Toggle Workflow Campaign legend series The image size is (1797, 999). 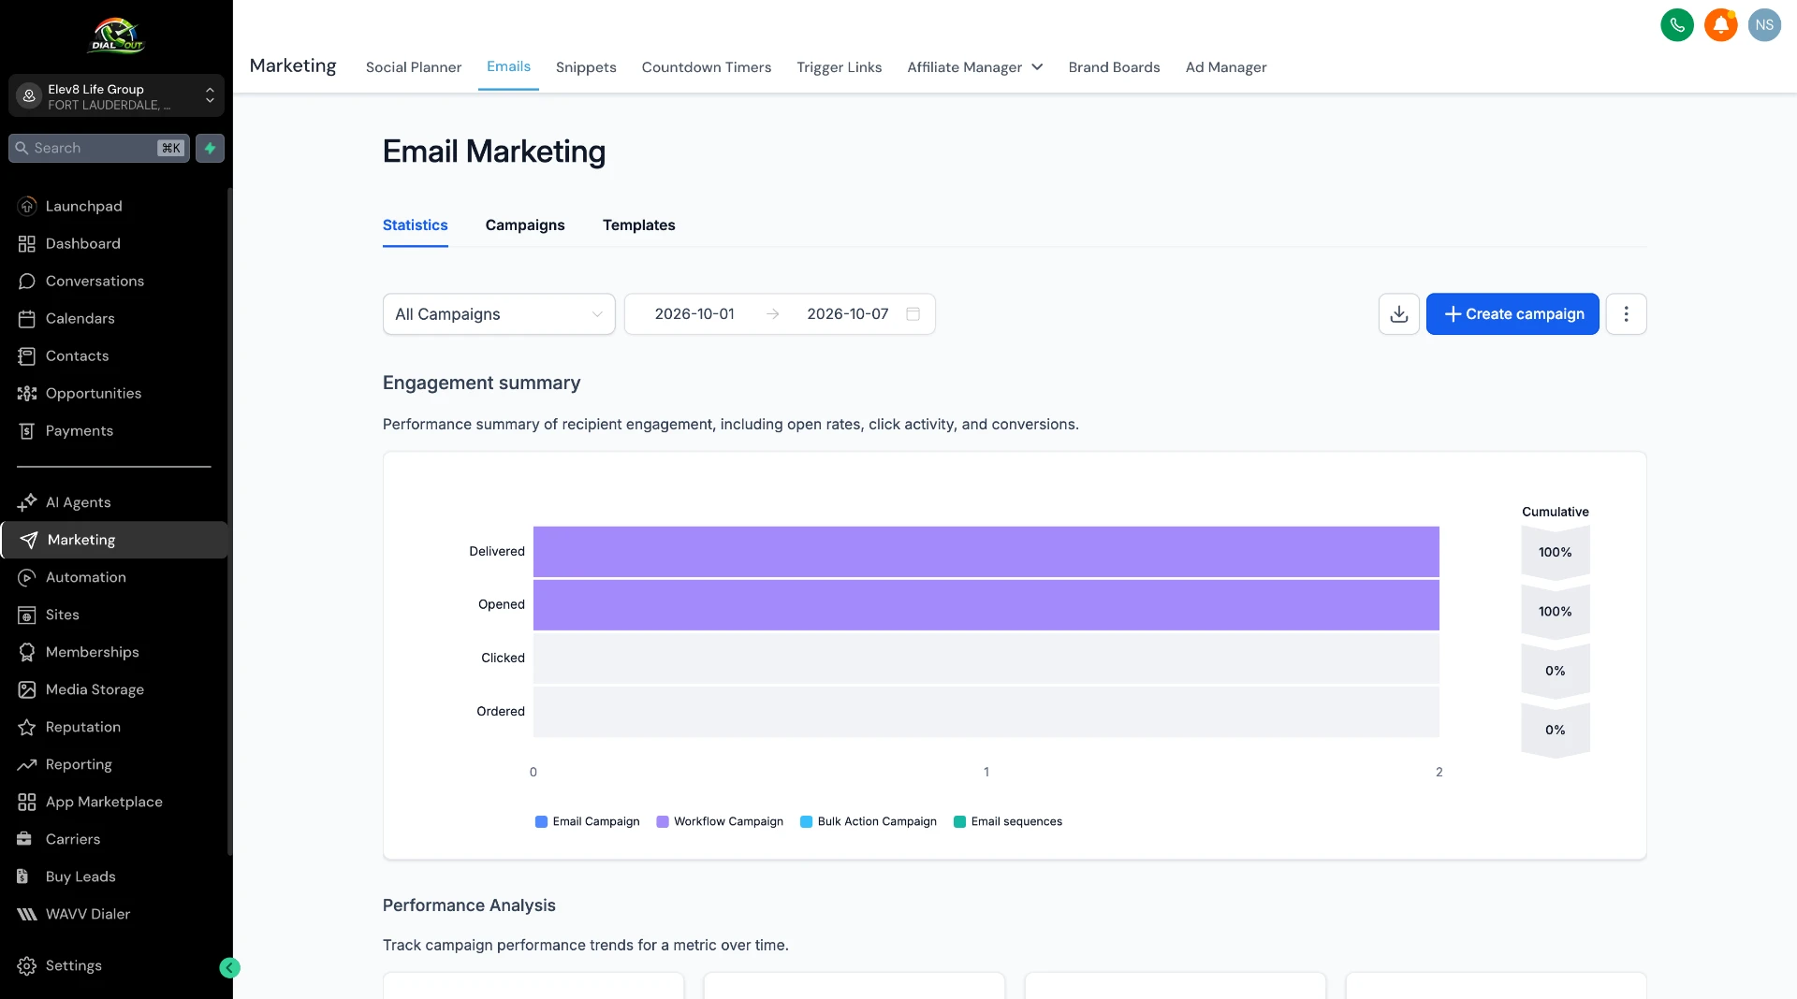click(x=720, y=821)
